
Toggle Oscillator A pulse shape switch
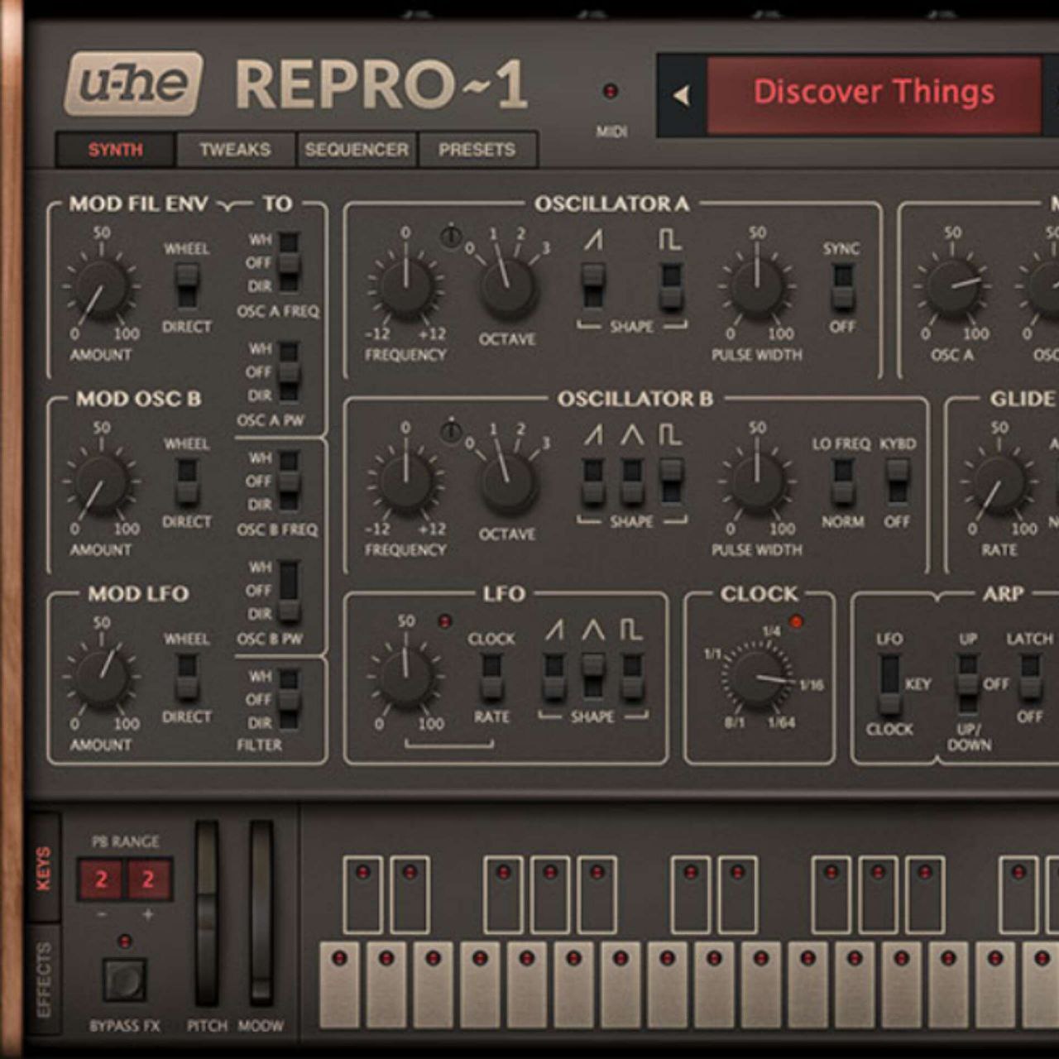pyautogui.click(x=671, y=285)
